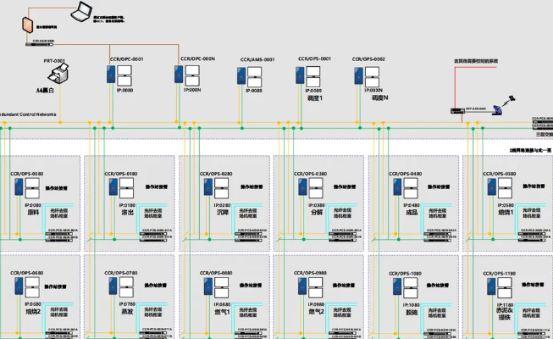Screen dimensions: 553x339
Task: Select the 分解 label
Action: tap(317, 213)
